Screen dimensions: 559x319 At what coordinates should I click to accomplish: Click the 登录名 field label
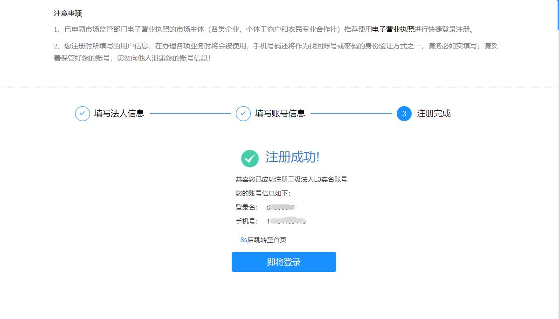pyautogui.click(x=247, y=207)
